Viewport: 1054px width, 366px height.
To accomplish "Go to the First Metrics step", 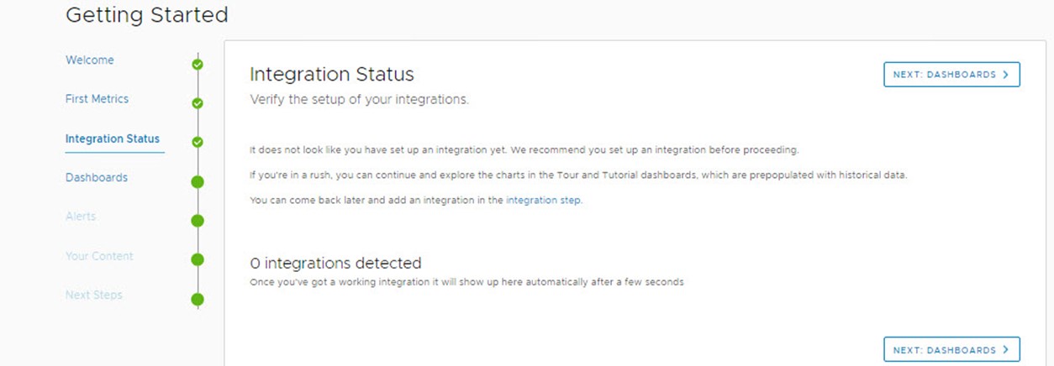I will tap(97, 99).
